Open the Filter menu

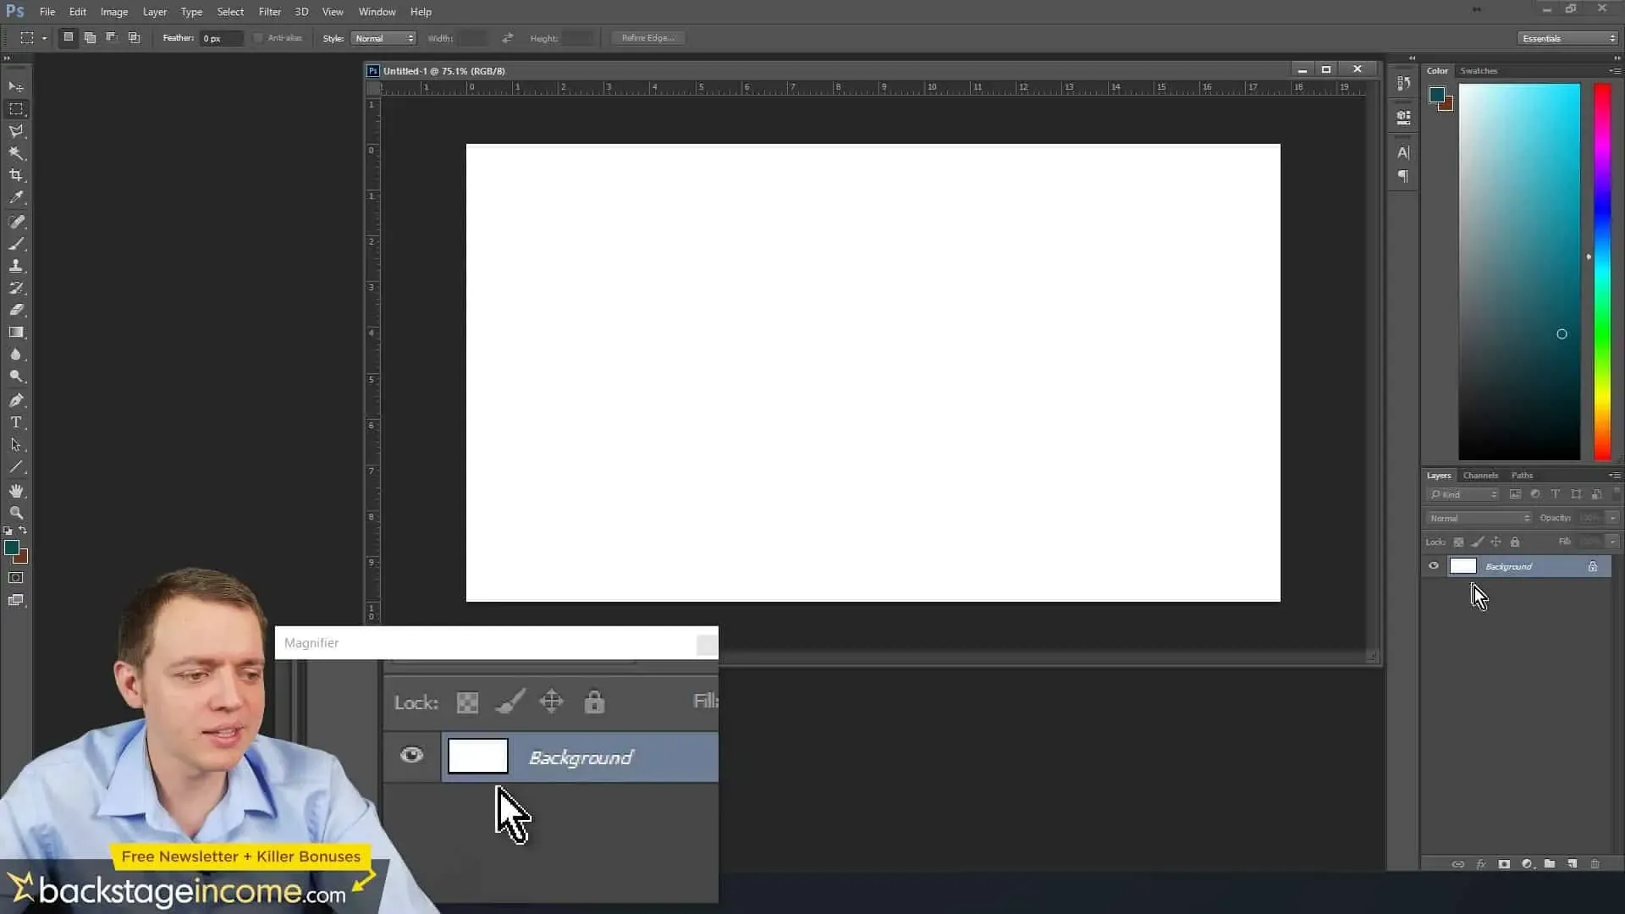[269, 11]
